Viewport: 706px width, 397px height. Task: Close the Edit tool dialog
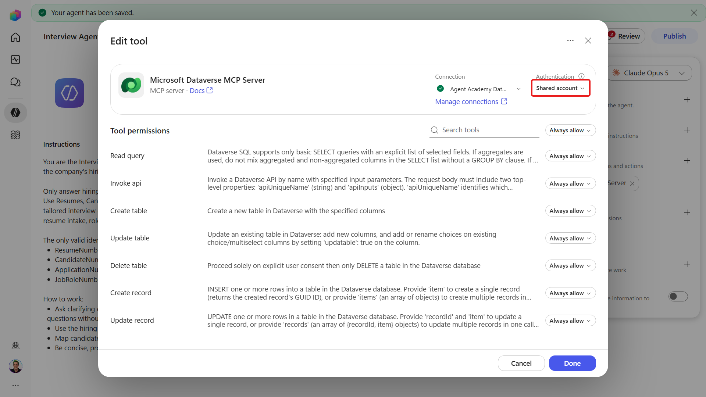tap(588, 41)
